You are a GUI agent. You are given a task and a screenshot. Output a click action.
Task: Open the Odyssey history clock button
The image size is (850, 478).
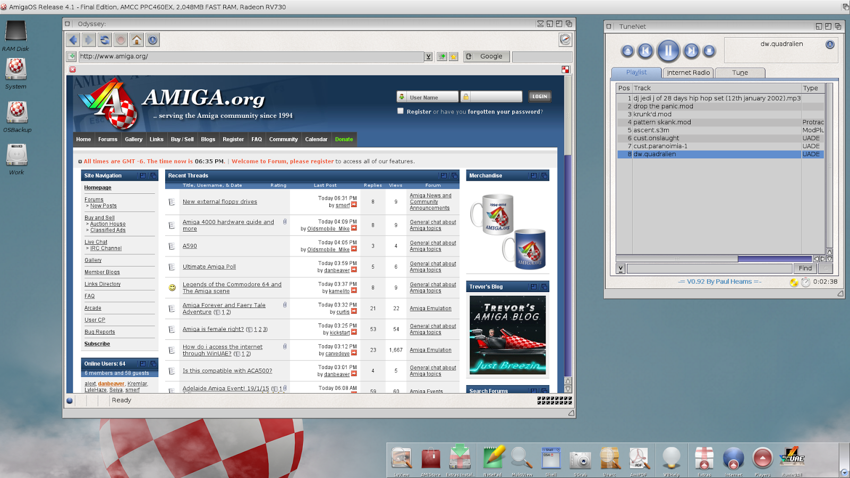pos(153,40)
